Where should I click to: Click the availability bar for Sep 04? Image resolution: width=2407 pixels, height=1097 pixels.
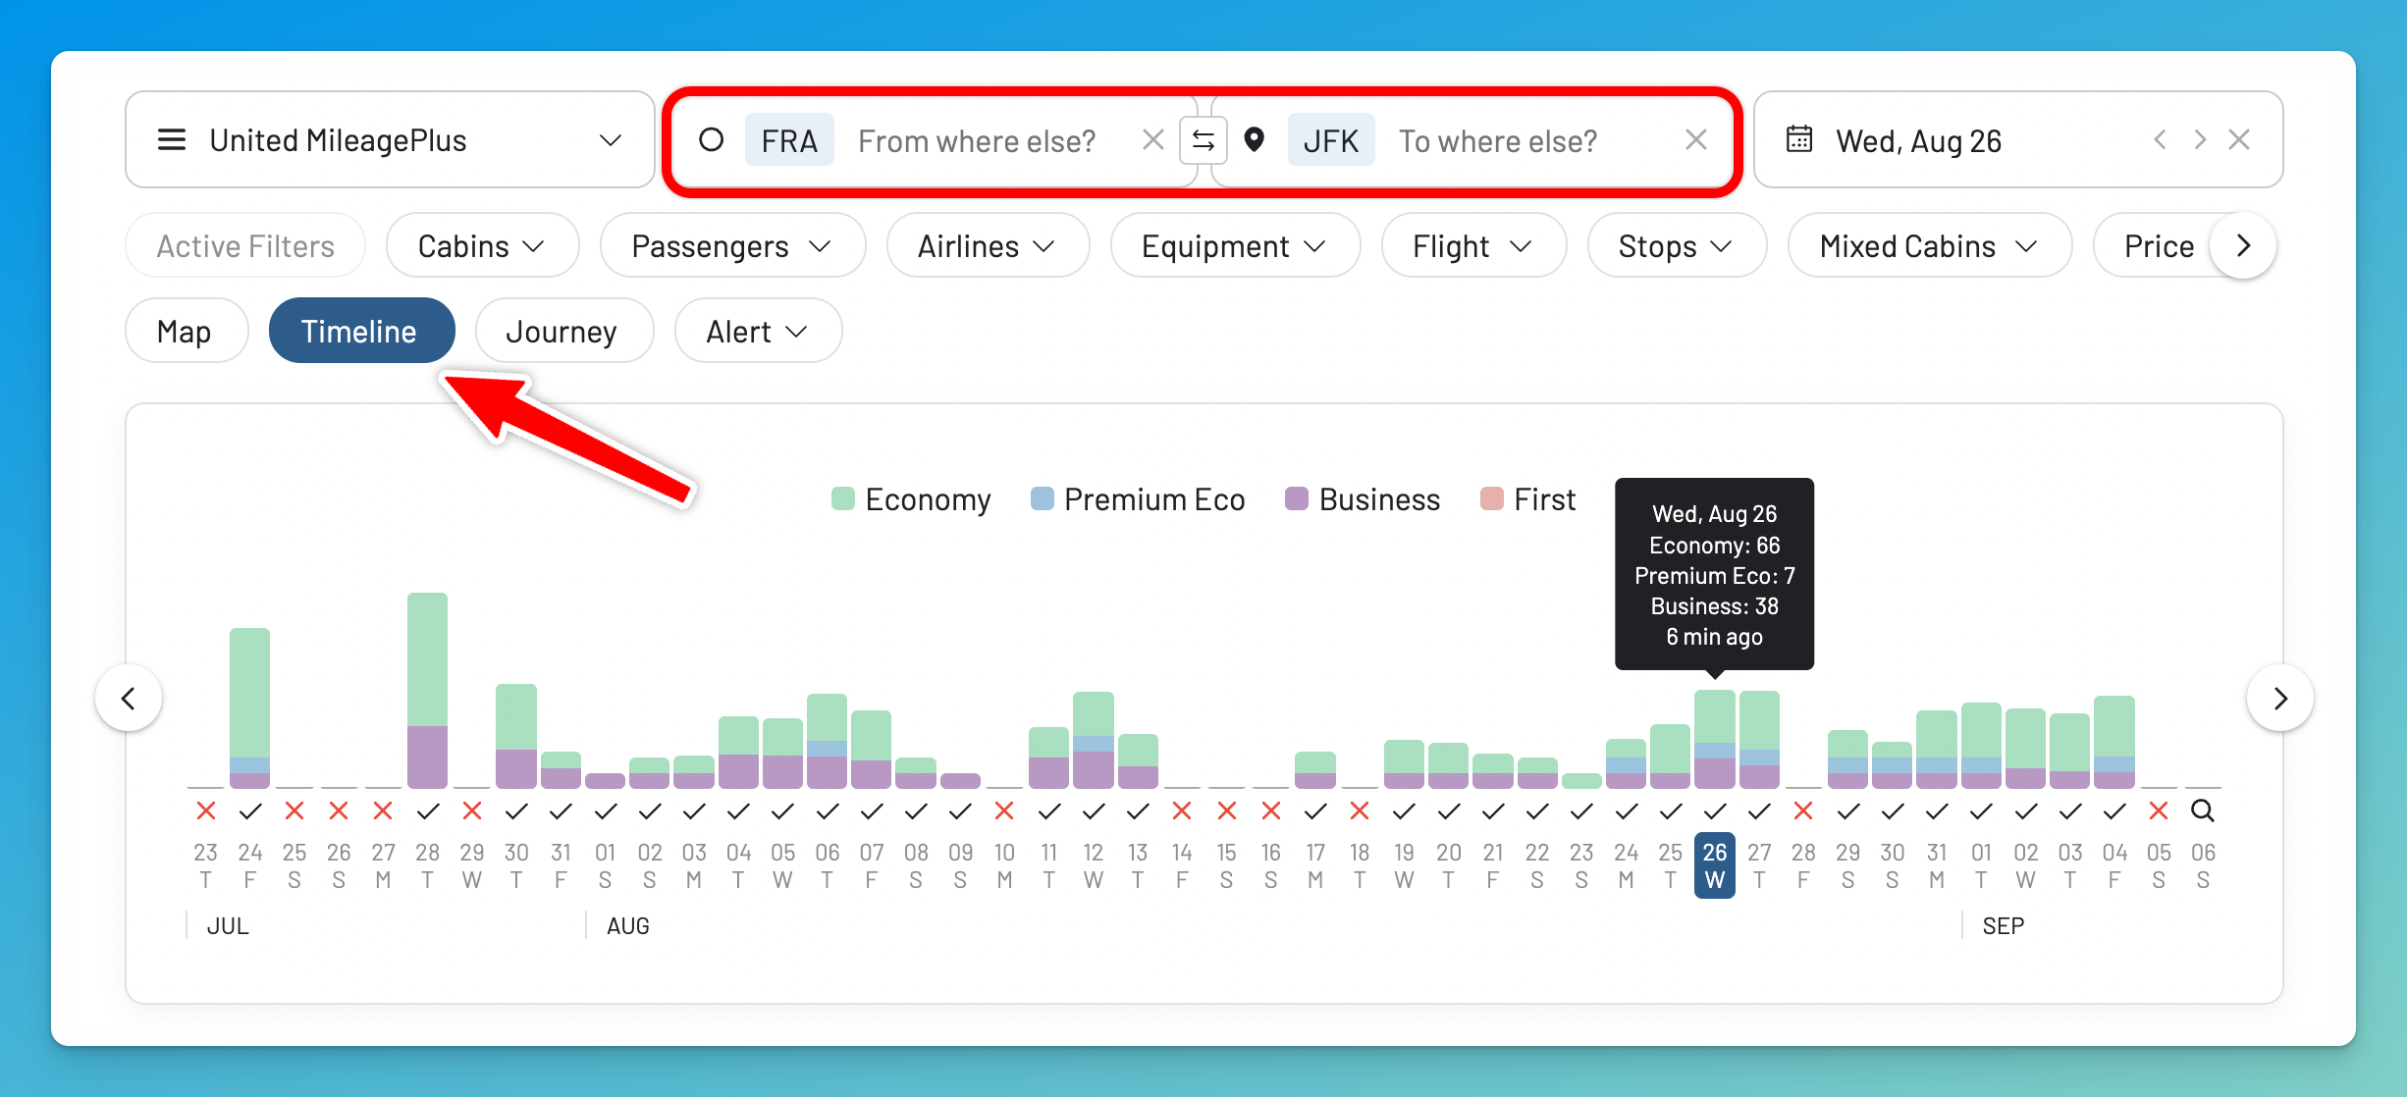2113,742
